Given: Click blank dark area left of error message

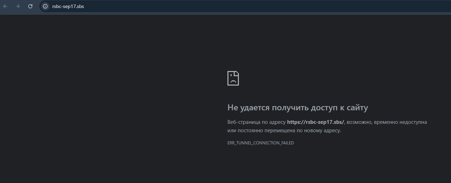Looking at the screenshot, I should click(x=104, y=104).
